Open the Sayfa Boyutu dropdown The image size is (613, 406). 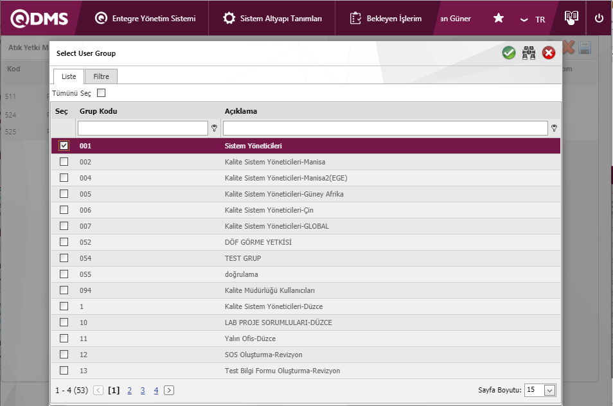click(549, 390)
